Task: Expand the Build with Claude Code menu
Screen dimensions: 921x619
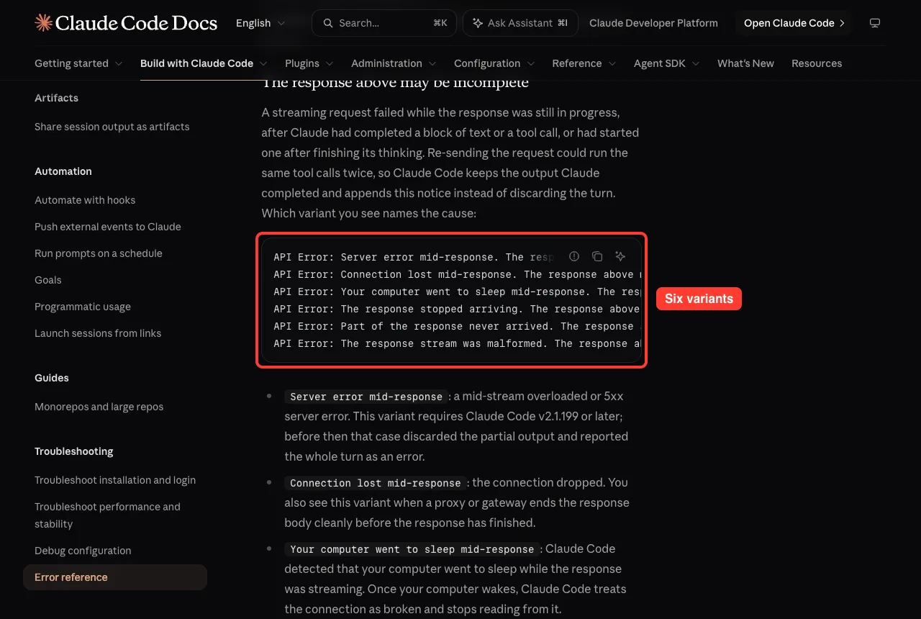Action: click(204, 63)
